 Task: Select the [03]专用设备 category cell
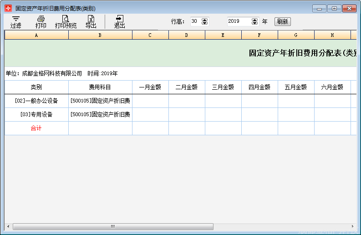(36, 114)
